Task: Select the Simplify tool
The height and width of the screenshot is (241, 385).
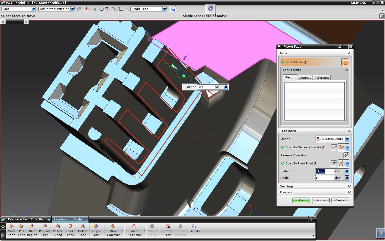Action: (x=194, y=230)
